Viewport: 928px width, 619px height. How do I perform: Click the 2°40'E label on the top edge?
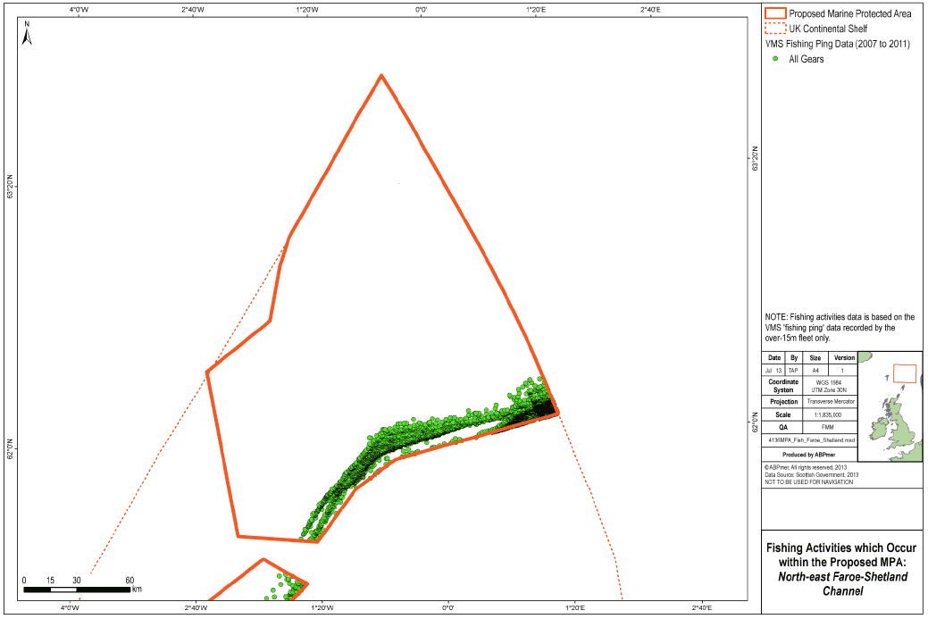click(x=650, y=10)
